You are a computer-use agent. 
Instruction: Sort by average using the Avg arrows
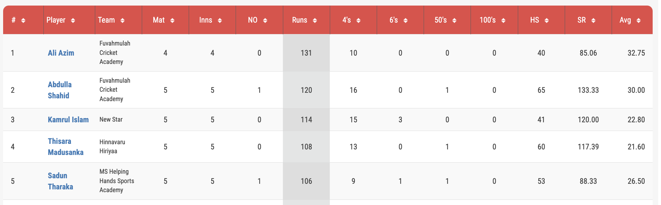point(638,20)
